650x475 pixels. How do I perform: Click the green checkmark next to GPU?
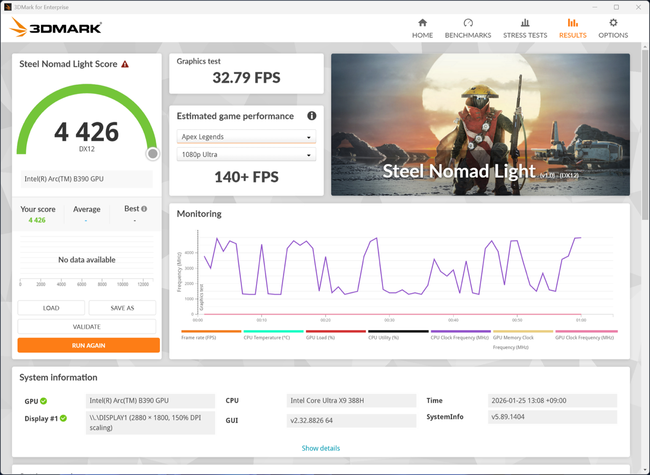44,401
